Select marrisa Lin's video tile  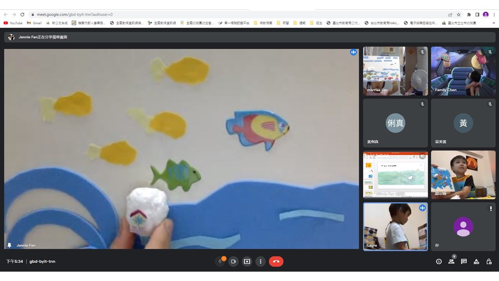(395, 71)
